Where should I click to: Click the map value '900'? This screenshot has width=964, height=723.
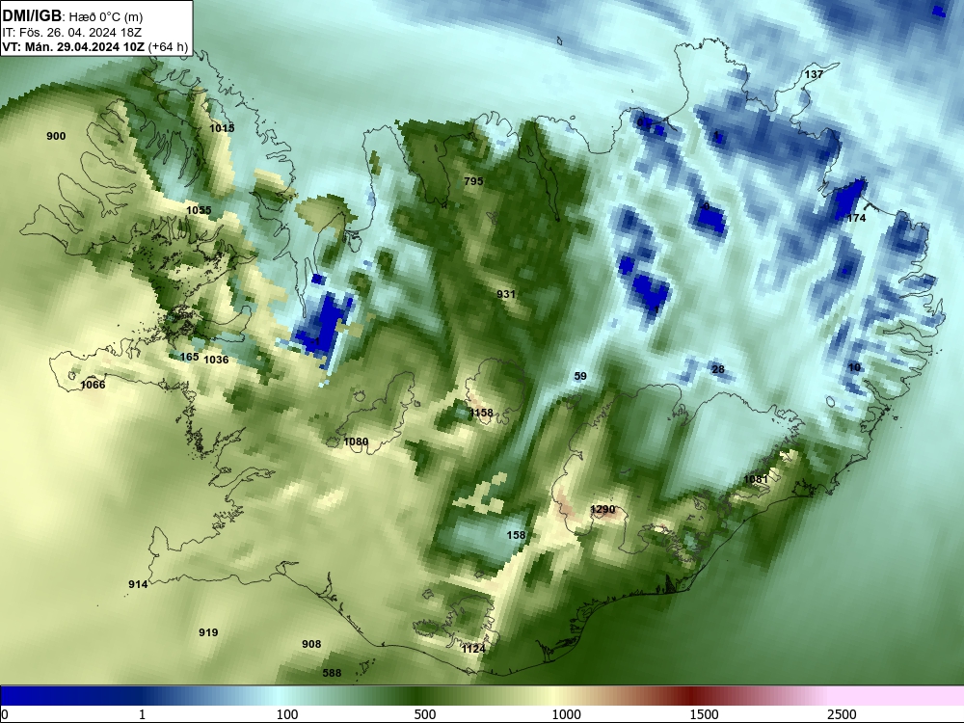coord(56,136)
